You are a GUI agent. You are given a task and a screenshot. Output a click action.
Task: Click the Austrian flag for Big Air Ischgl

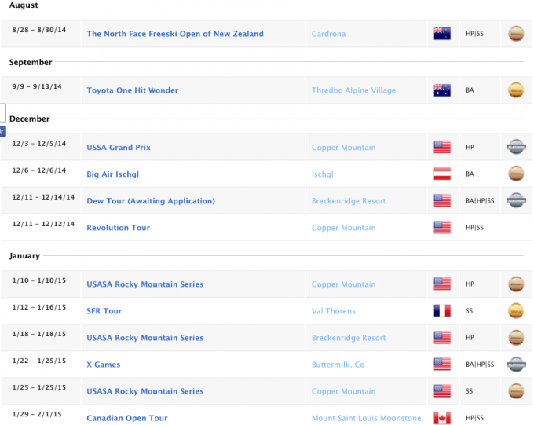coord(442,174)
